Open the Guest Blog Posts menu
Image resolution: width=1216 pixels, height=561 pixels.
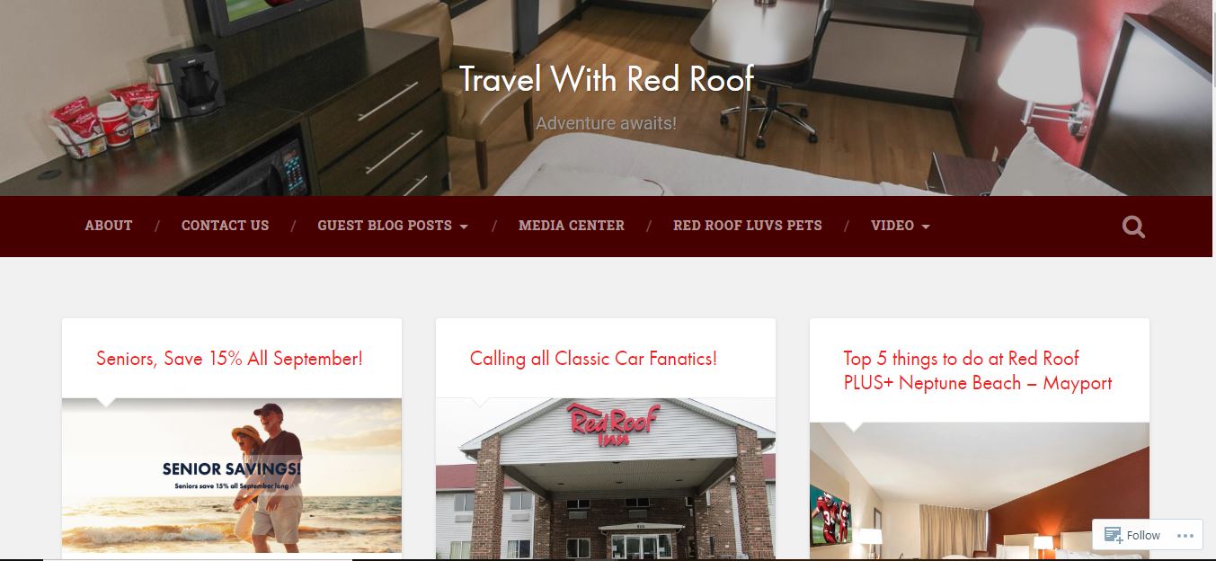coord(385,226)
